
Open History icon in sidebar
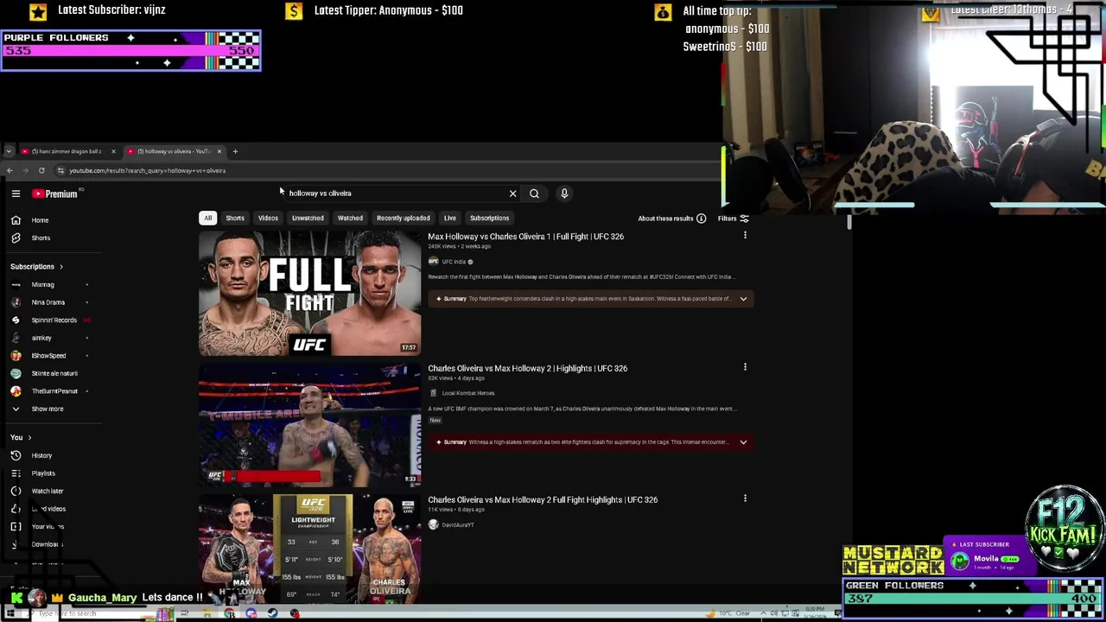pyautogui.click(x=16, y=455)
